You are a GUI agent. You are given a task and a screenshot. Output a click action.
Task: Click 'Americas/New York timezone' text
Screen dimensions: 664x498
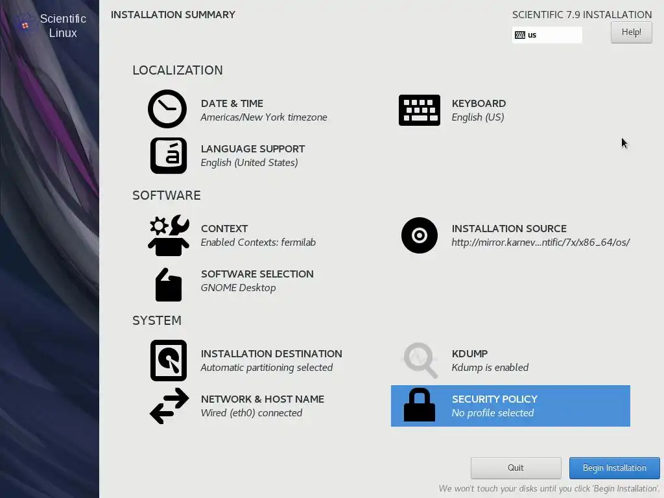point(264,117)
